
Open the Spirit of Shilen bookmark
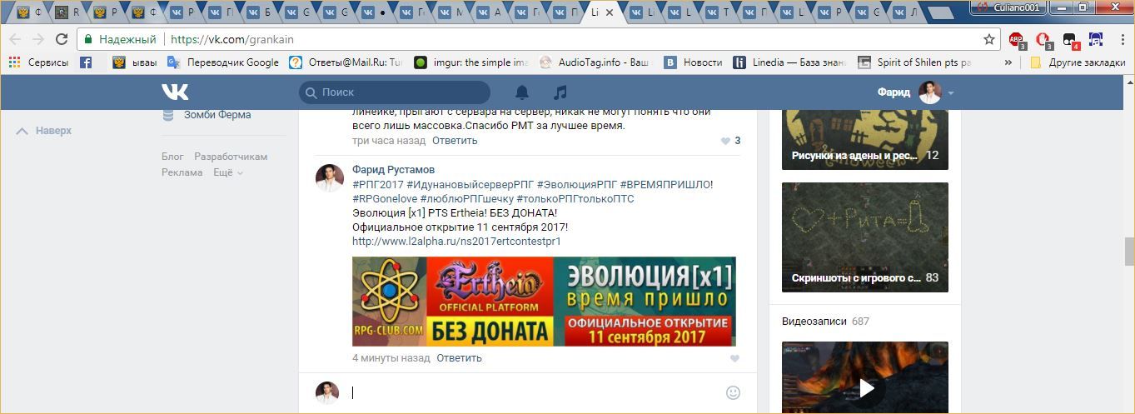pyautogui.click(x=914, y=62)
